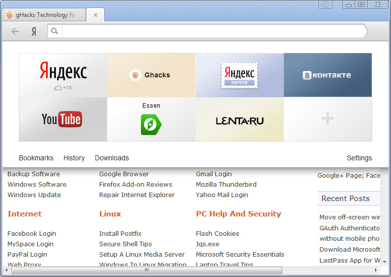This screenshot has width=391, height=277.
Task: Open the Settings link on tableau
Action: point(359,158)
